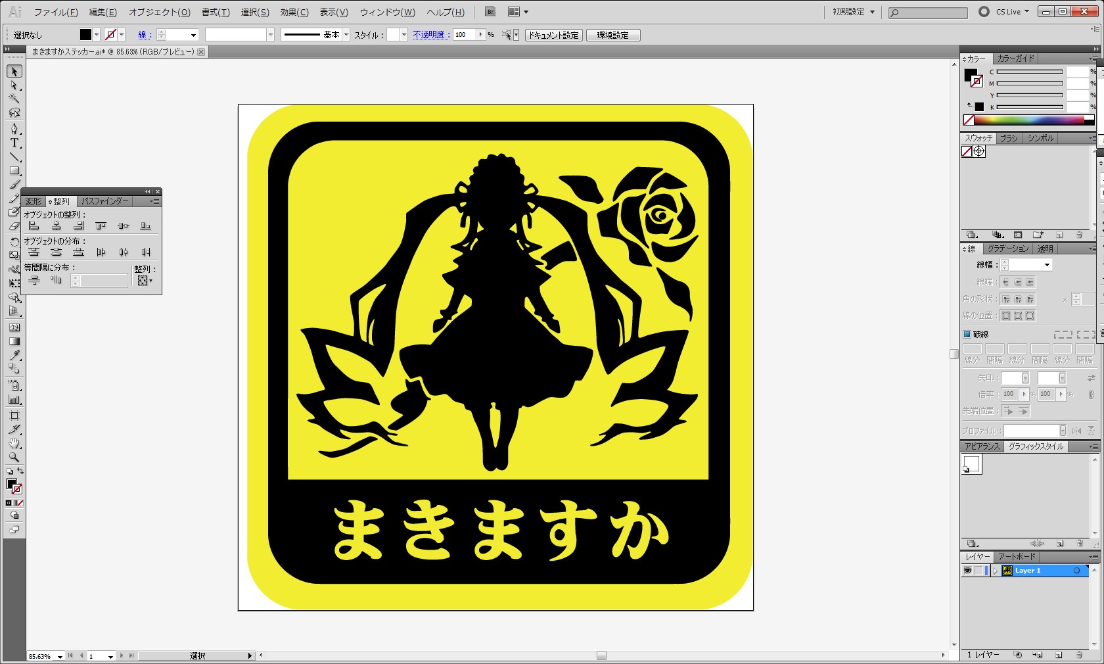Click new swatch icon in Swatches panel
This screenshot has width=1104, height=664.
[x=1059, y=235]
